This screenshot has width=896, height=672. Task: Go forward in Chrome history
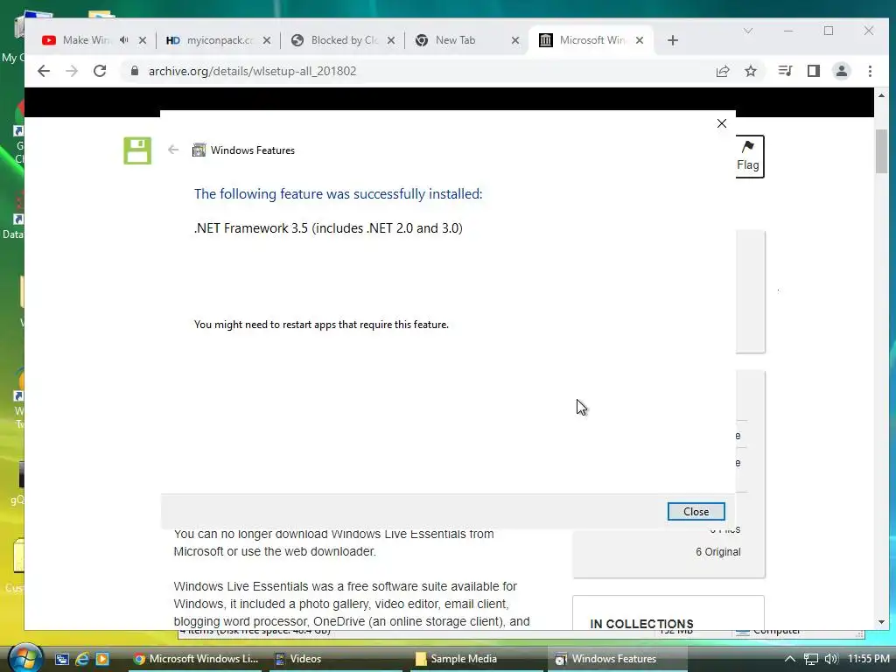(x=72, y=71)
